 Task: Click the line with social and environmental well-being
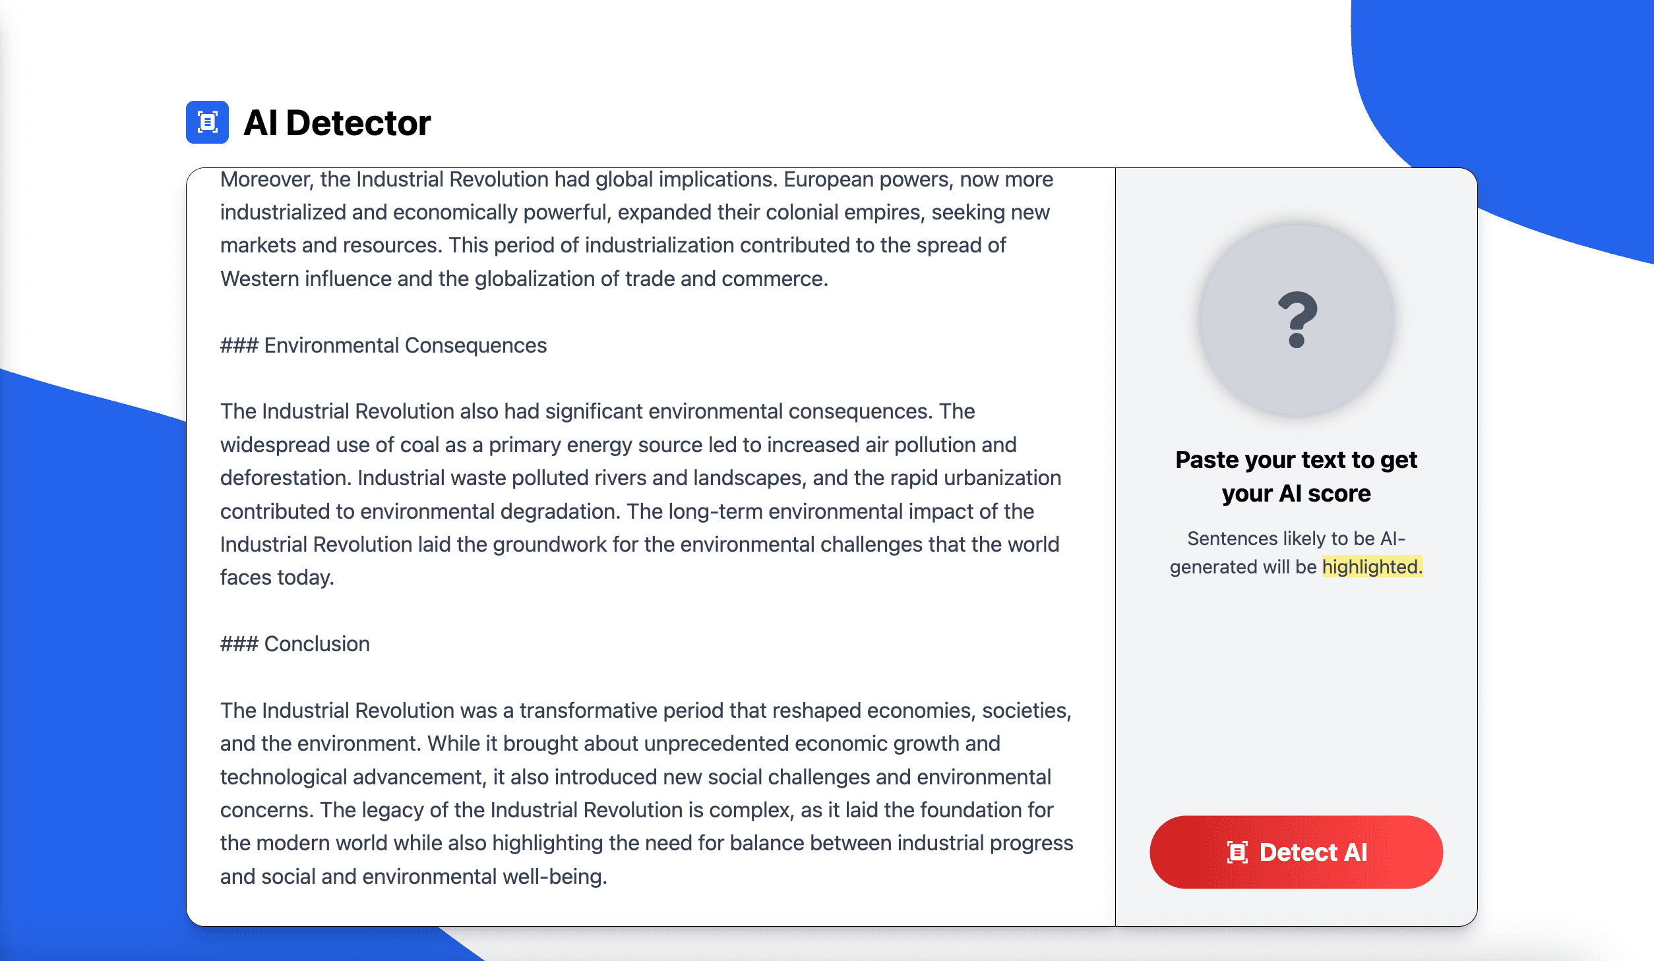[413, 877]
